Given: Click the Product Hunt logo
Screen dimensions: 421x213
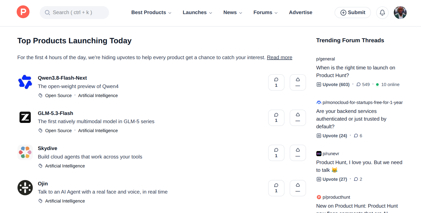Looking at the screenshot, I should pos(23,12).
